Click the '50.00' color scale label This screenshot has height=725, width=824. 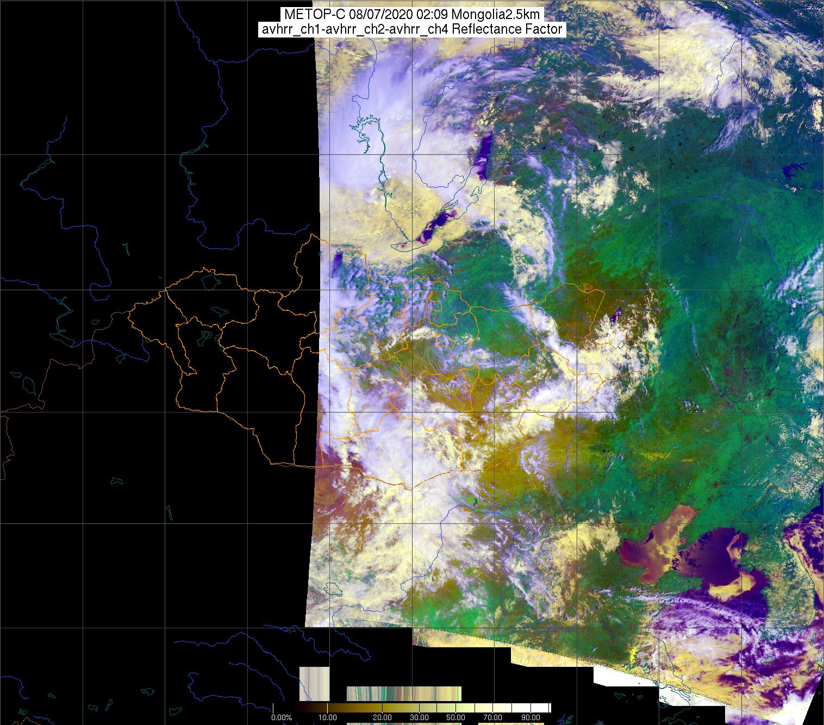coord(456,718)
